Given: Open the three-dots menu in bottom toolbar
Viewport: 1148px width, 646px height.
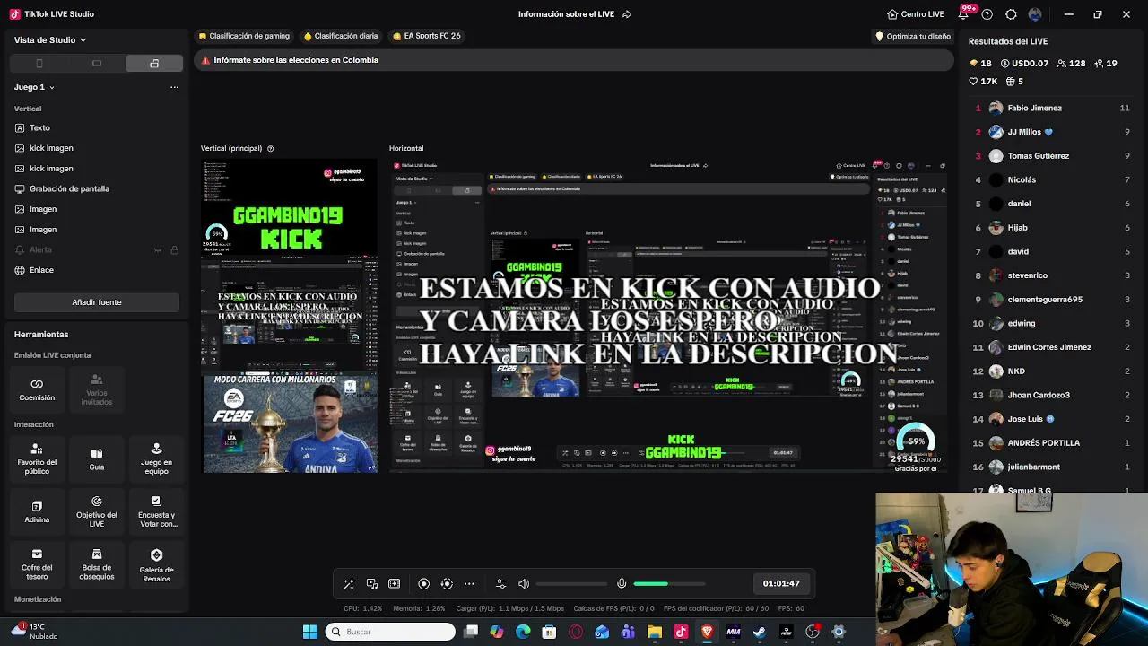Looking at the screenshot, I should point(469,583).
